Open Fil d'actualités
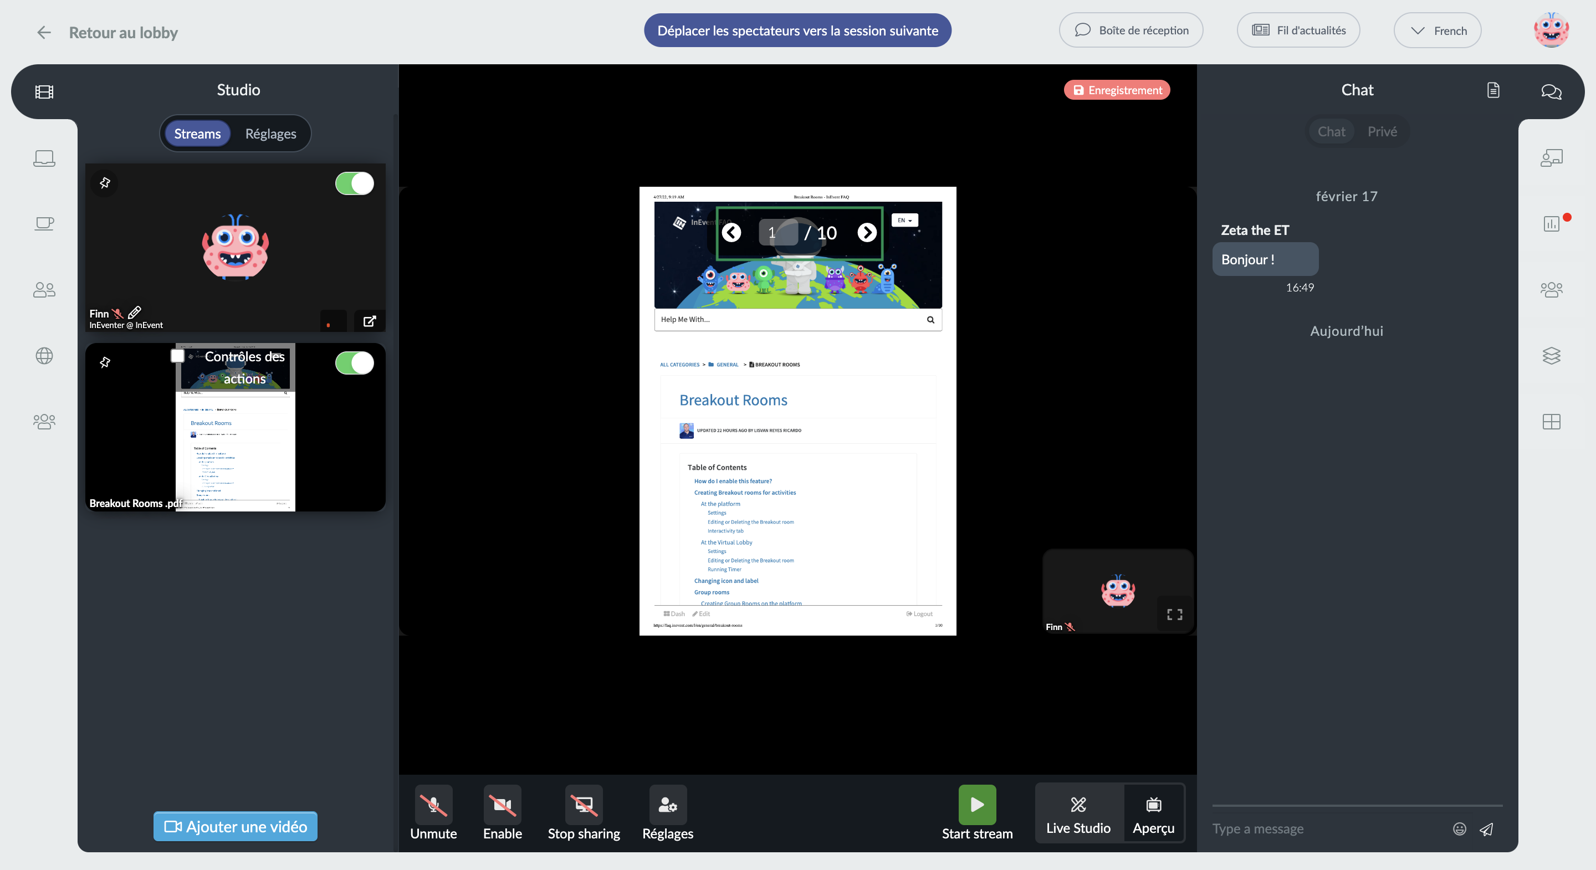The image size is (1596, 870). click(x=1298, y=30)
